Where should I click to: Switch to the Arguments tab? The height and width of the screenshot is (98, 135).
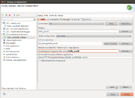pyautogui.click(x=53, y=19)
